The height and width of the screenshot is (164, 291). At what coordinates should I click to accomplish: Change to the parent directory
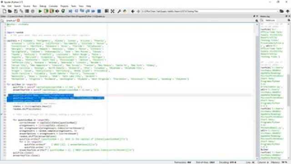point(287,11)
